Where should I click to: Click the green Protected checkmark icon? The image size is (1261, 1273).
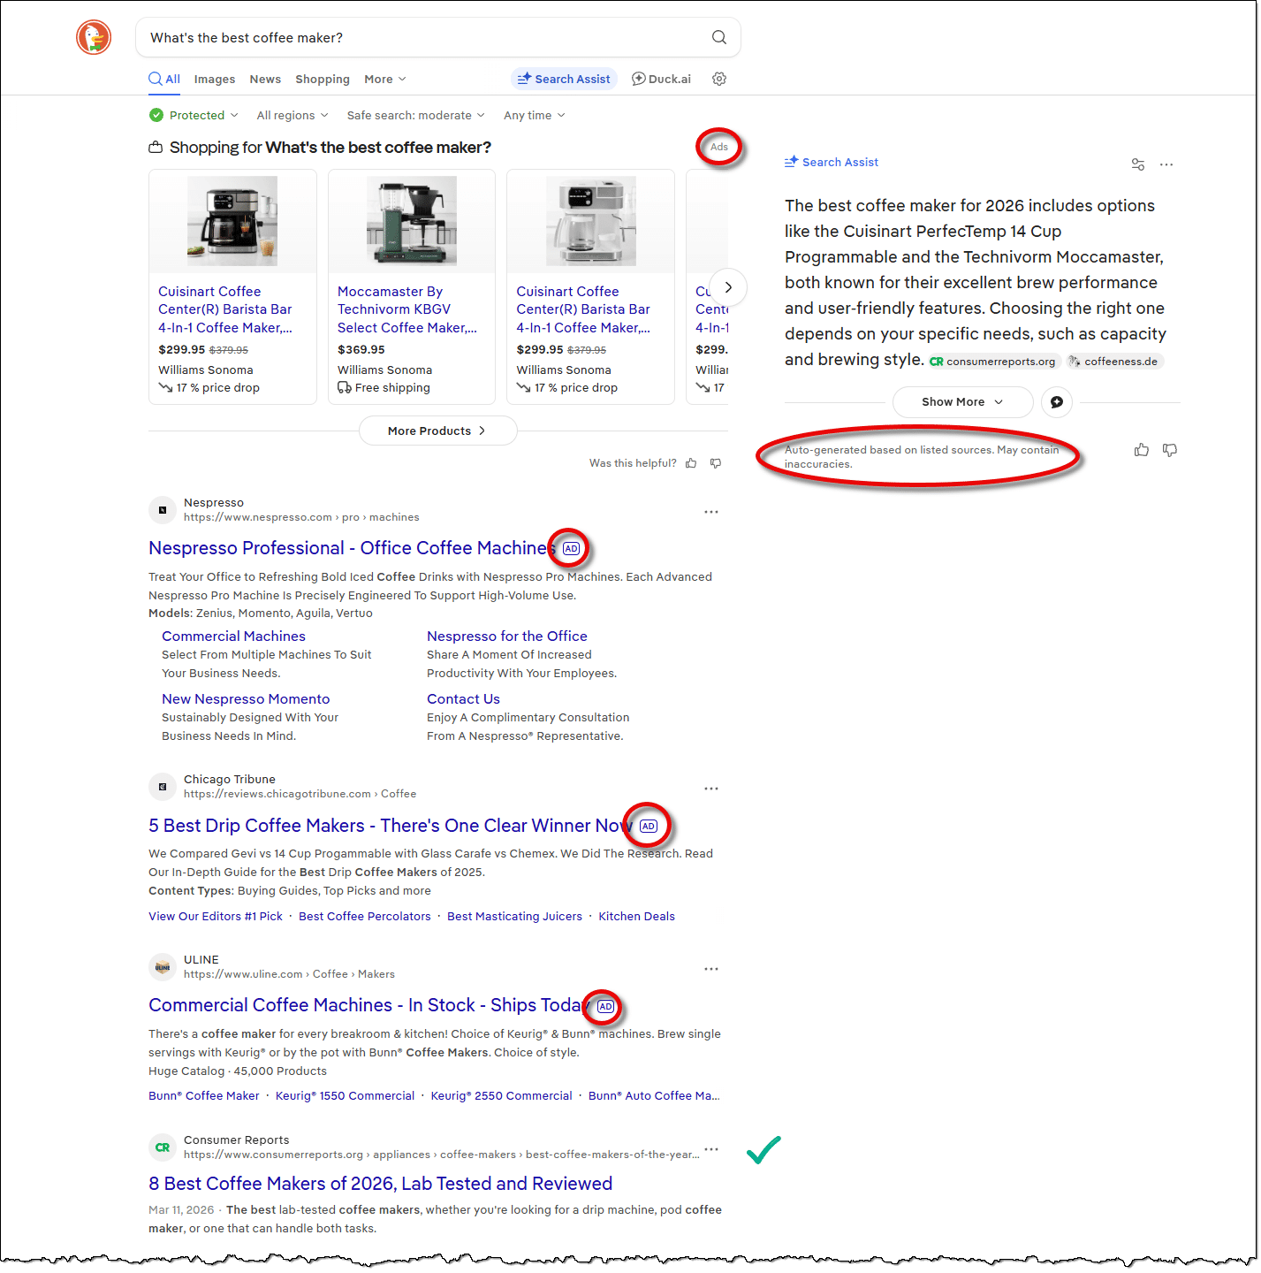pyautogui.click(x=156, y=115)
